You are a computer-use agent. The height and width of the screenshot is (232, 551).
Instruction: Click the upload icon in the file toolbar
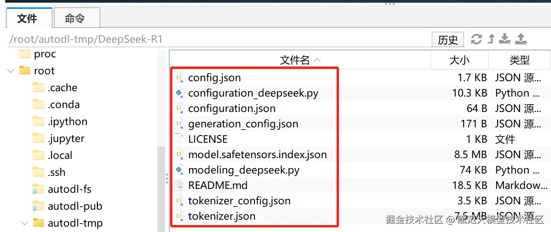(521, 39)
